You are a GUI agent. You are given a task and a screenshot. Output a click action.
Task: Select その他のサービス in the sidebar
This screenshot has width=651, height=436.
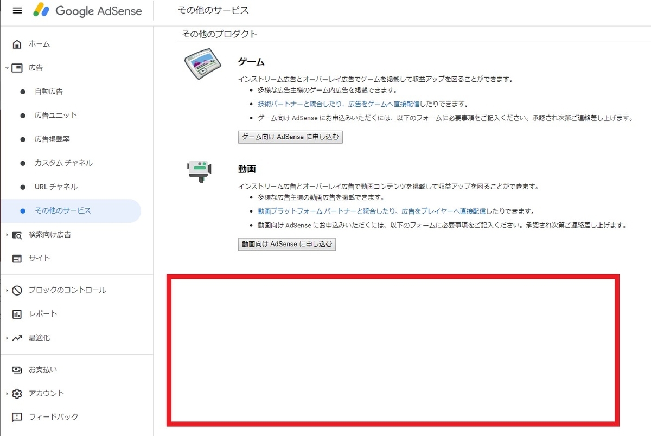[x=71, y=211]
